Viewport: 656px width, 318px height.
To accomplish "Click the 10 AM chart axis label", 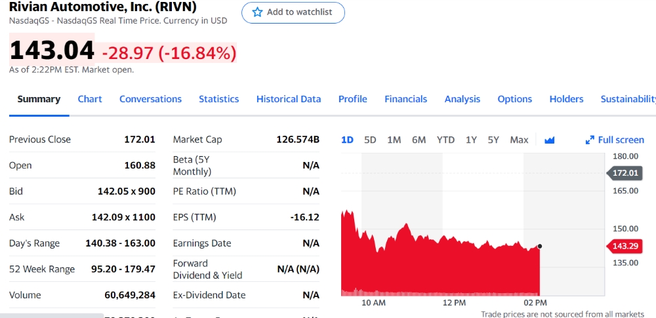I will click(x=373, y=302).
